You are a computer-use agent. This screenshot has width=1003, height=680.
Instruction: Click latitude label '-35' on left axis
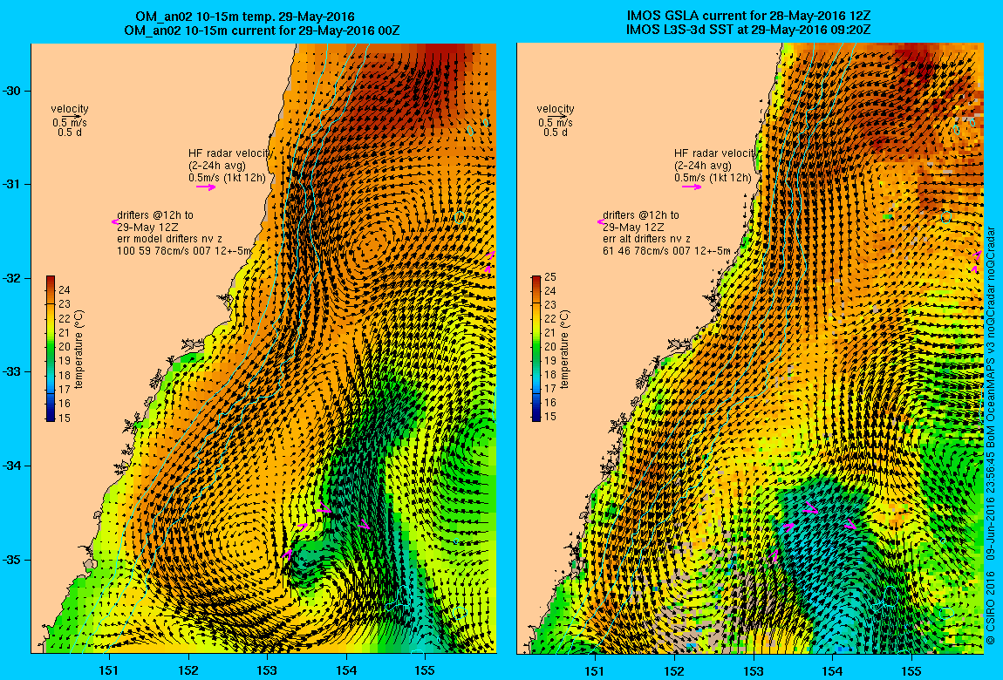click(12, 560)
